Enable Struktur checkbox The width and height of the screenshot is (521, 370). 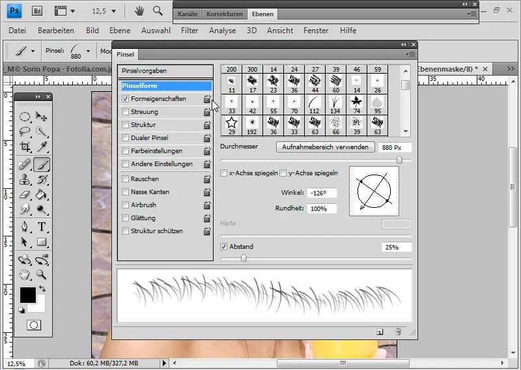click(125, 124)
